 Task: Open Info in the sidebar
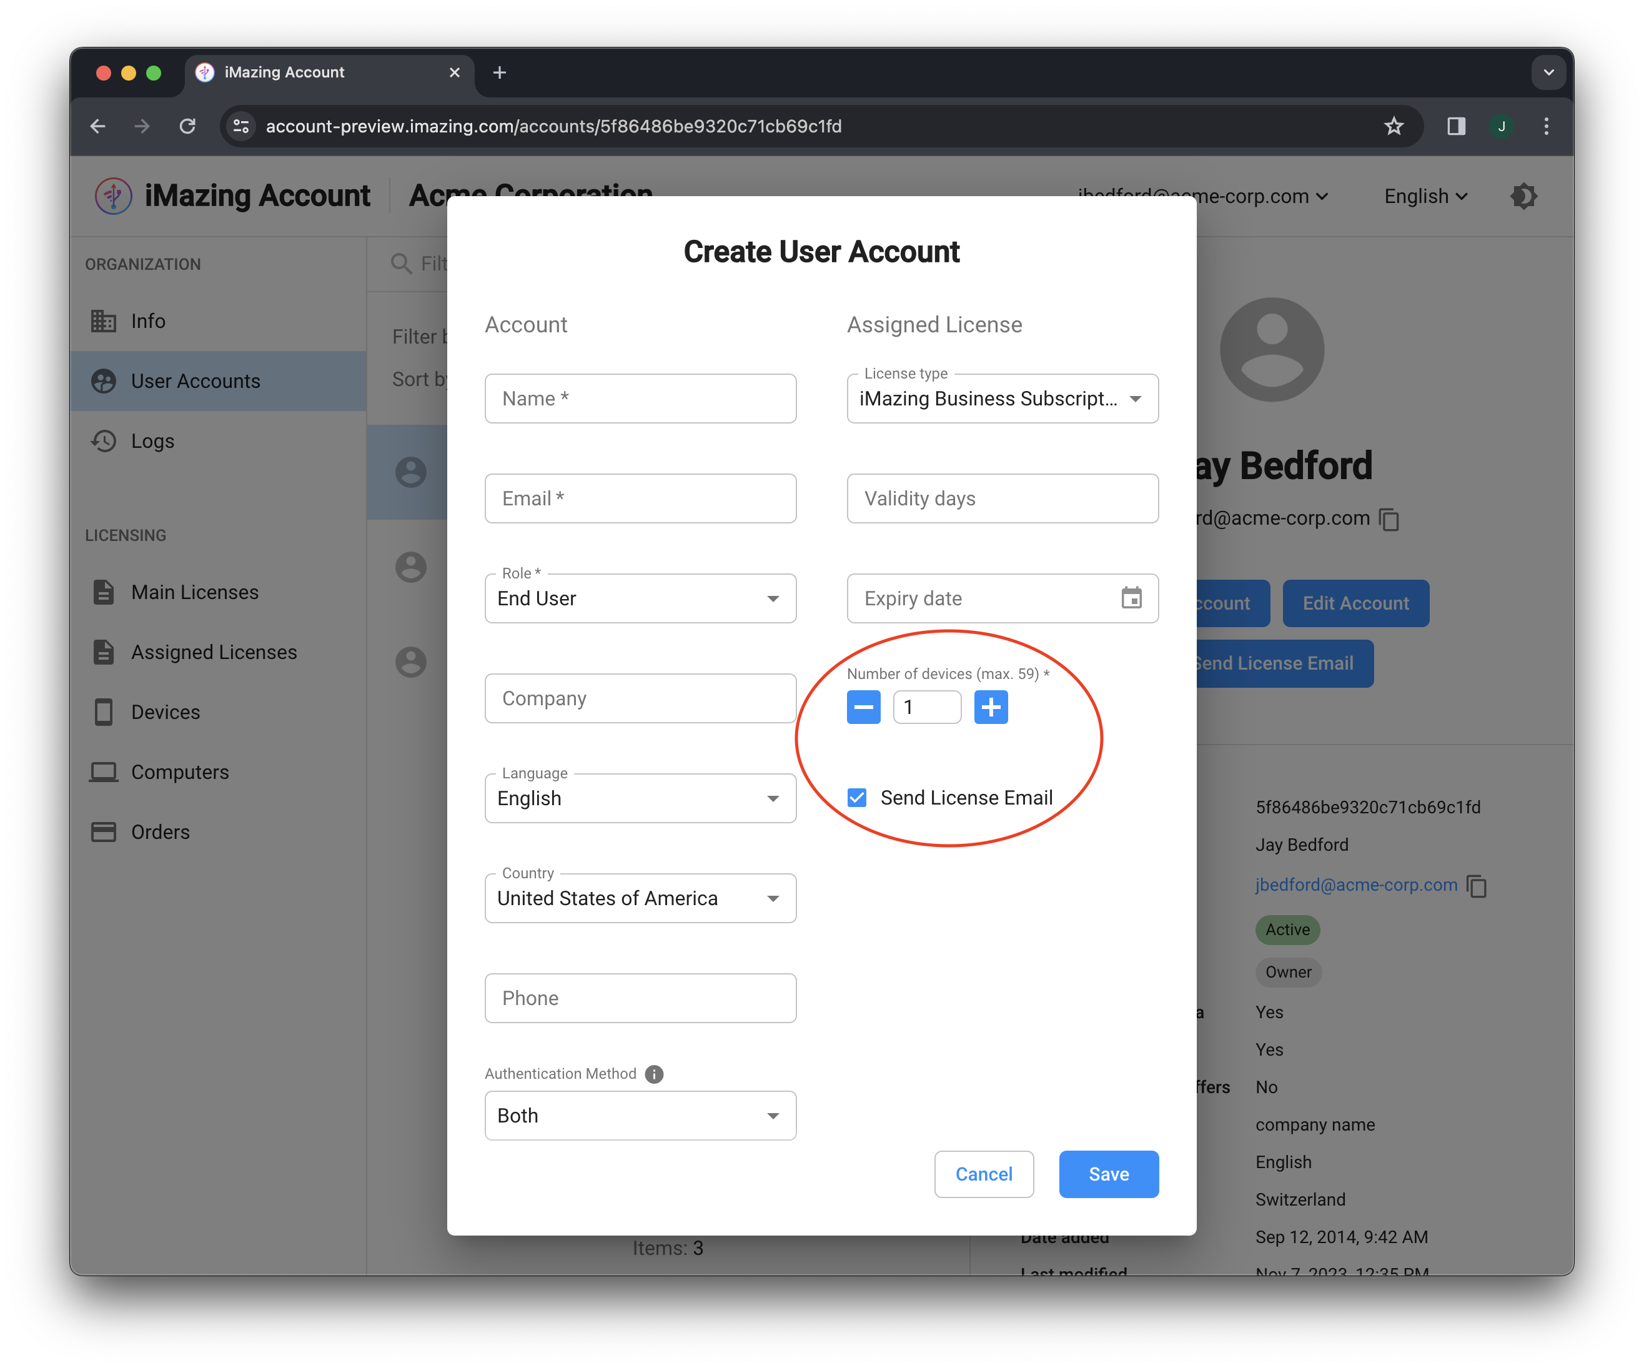pyautogui.click(x=219, y=321)
